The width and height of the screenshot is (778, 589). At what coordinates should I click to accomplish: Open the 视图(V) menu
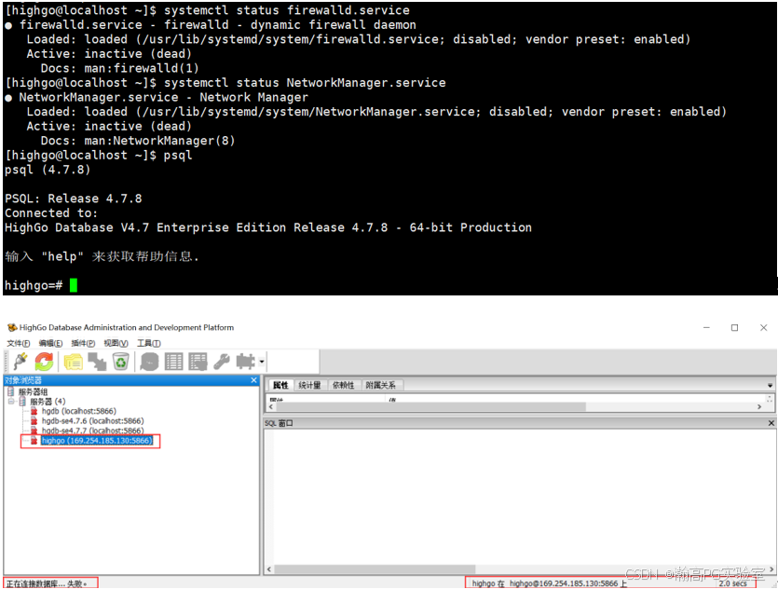[116, 343]
